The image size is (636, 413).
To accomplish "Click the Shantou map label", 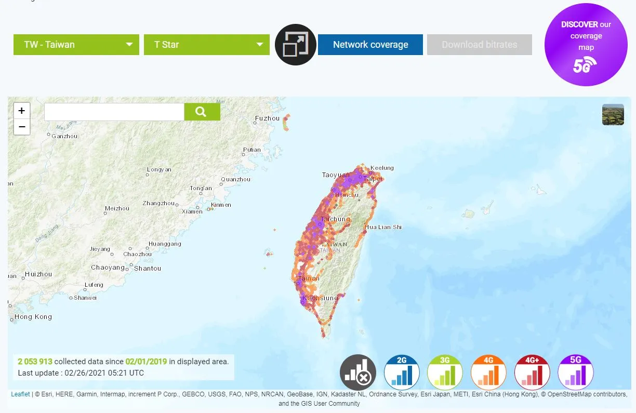I will click(x=148, y=269).
